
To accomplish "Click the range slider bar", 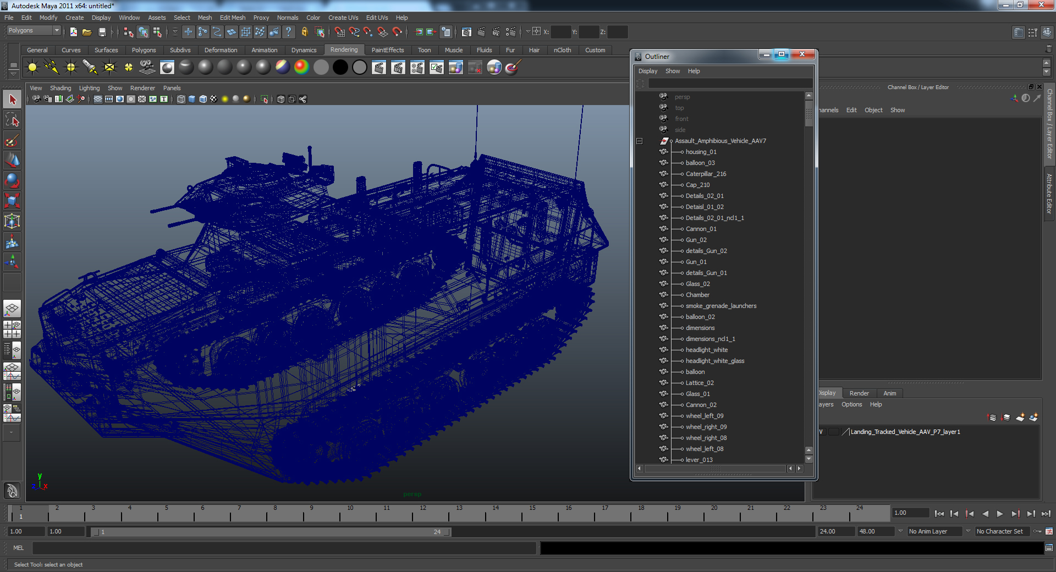I will (270, 532).
